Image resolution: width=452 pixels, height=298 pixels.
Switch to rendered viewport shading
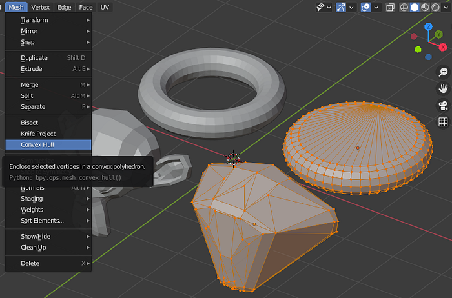click(x=435, y=8)
